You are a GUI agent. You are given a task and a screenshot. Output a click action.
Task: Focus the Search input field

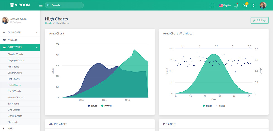point(64,5)
